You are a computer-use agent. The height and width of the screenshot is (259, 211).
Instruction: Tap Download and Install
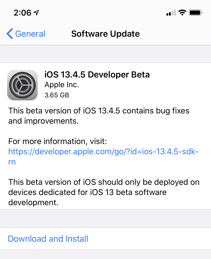(x=48, y=239)
